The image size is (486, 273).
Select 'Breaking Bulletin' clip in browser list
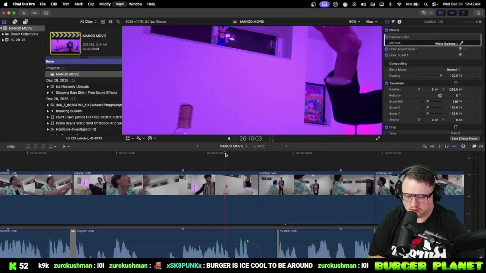(69, 111)
